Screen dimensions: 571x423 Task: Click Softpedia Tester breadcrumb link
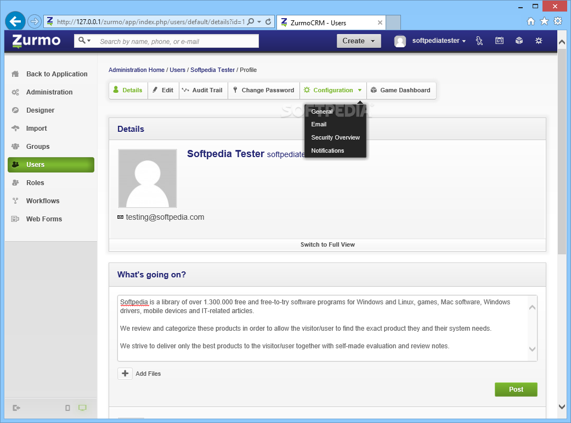point(213,70)
